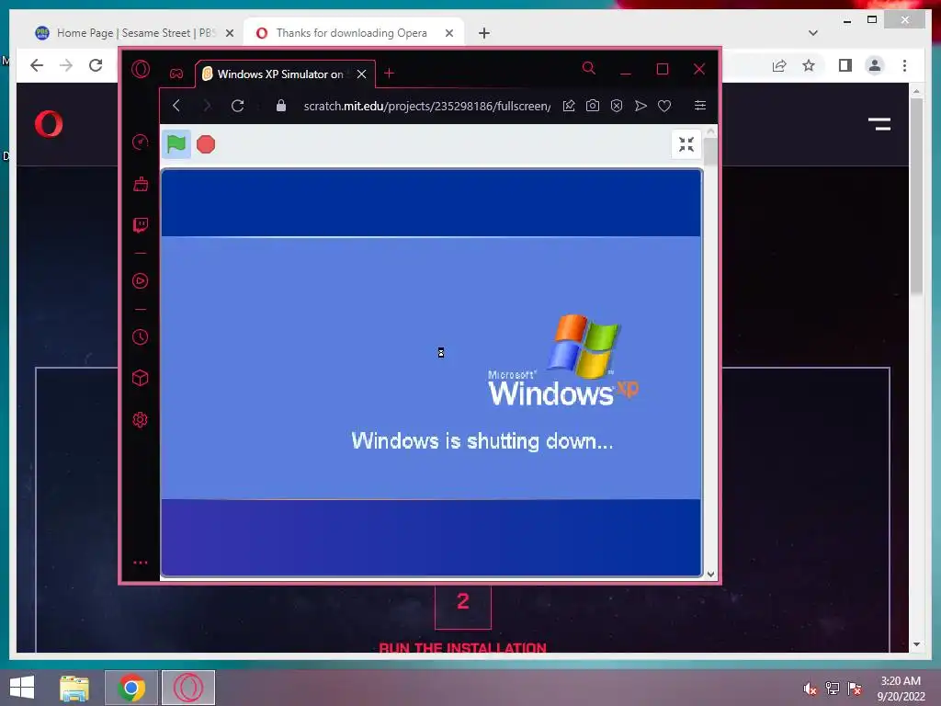Click the network tray icon
This screenshot has width=941, height=706.
[x=833, y=688]
